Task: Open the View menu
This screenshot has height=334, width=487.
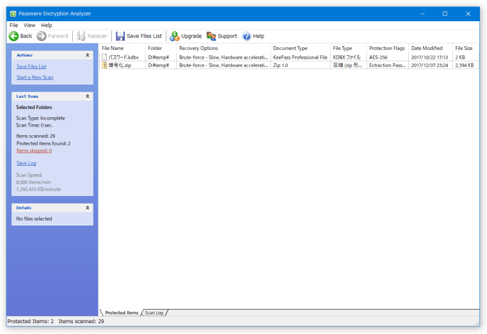Action: (29, 25)
